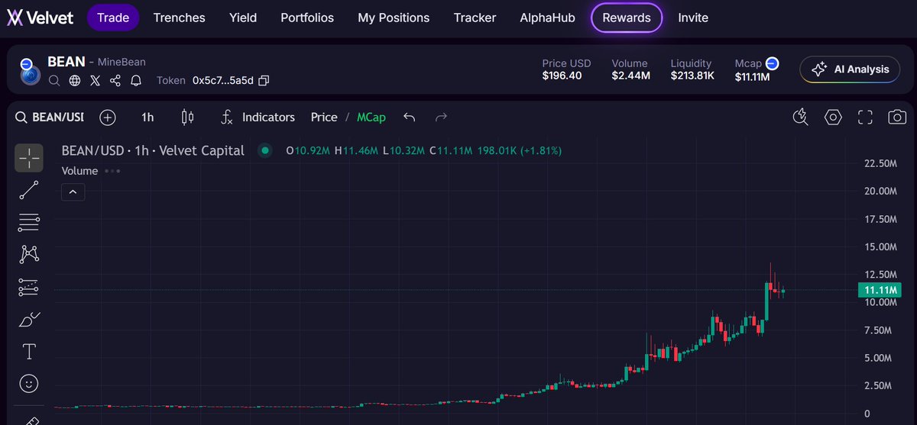Add a compare symbol with plus icon
Image resolution: width=917 pixels, height=425 pixels.
(x=108, y=117)
